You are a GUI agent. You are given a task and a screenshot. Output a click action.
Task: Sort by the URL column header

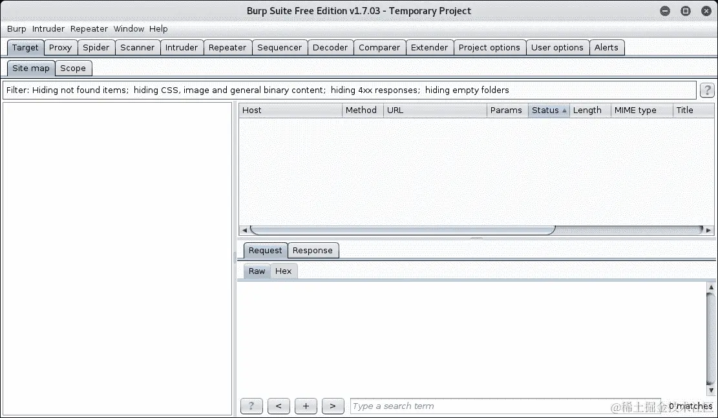coord(435,110)
